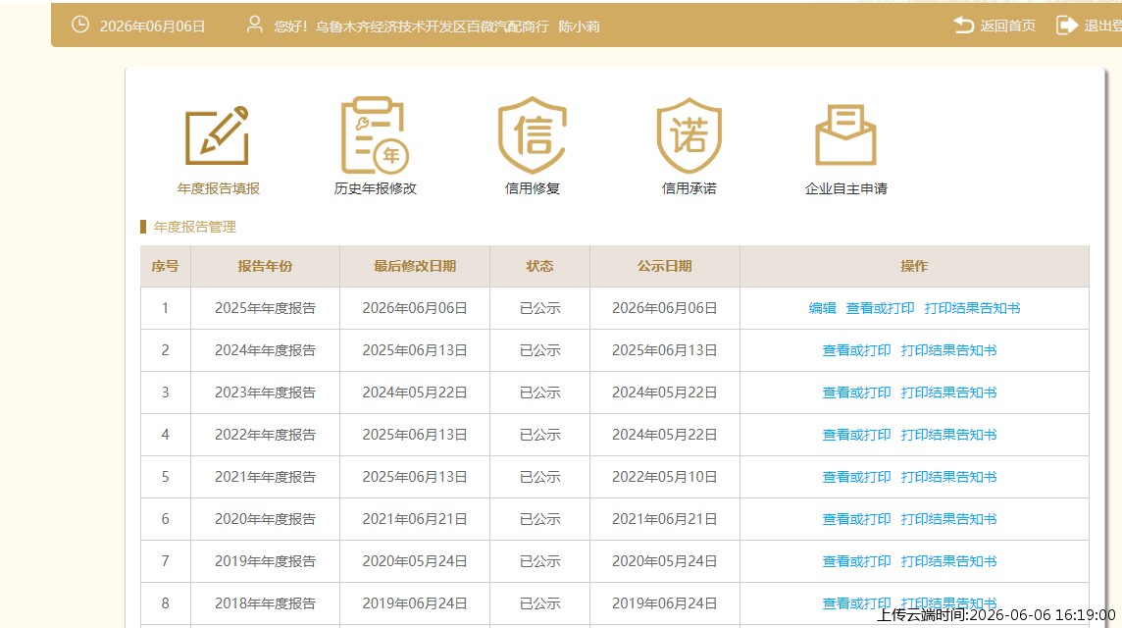Click the clock icon beside the date

(x=80, y=26)
